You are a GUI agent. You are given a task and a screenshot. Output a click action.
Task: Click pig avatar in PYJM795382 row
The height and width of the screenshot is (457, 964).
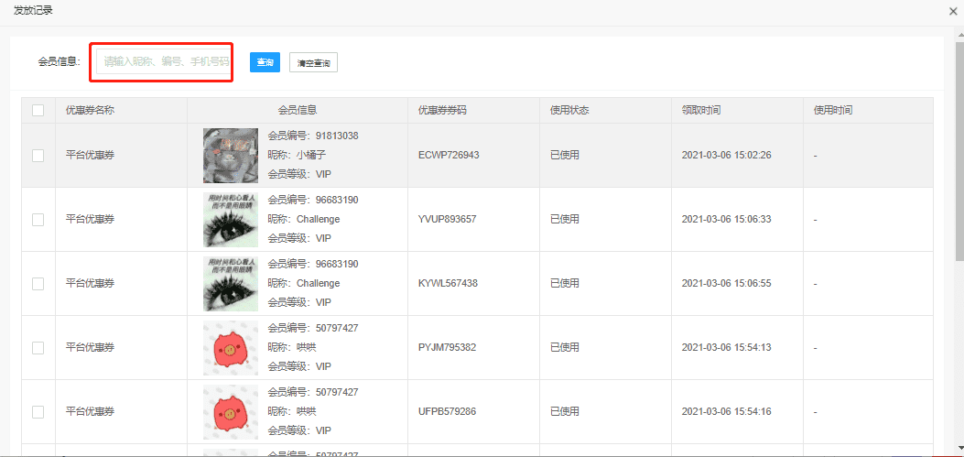[230, 348]
